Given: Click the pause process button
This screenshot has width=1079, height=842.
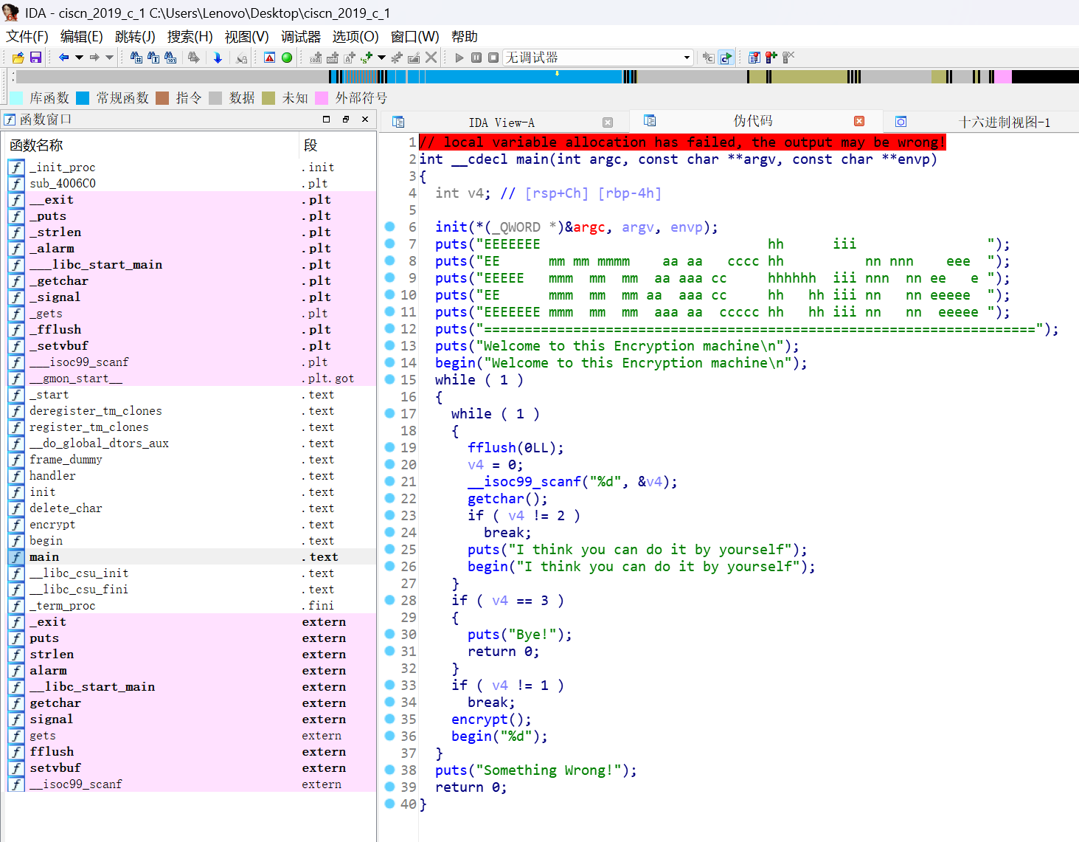Looking at the screenshot, I should tap(476, 58).
